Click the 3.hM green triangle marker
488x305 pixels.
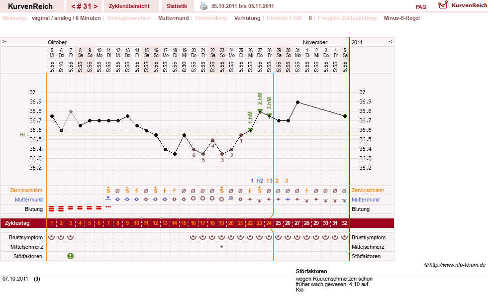(270, 116)
